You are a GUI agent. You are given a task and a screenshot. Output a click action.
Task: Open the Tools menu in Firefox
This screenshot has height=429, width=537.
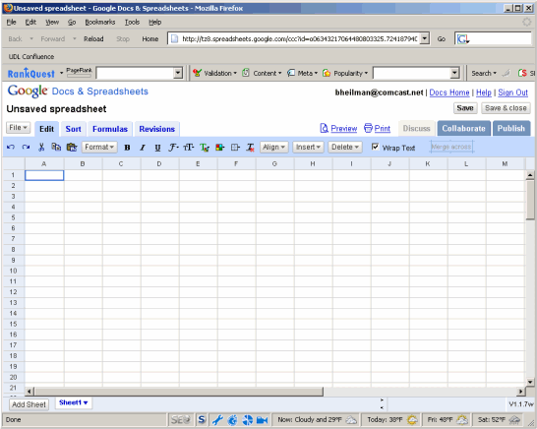point(132,23)
